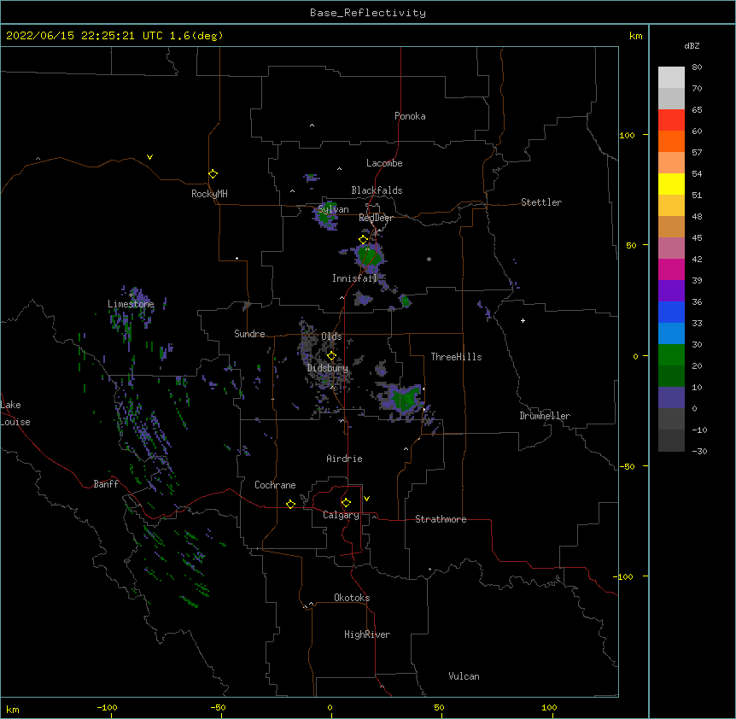Click the RockyMH town label

(209, 194)
